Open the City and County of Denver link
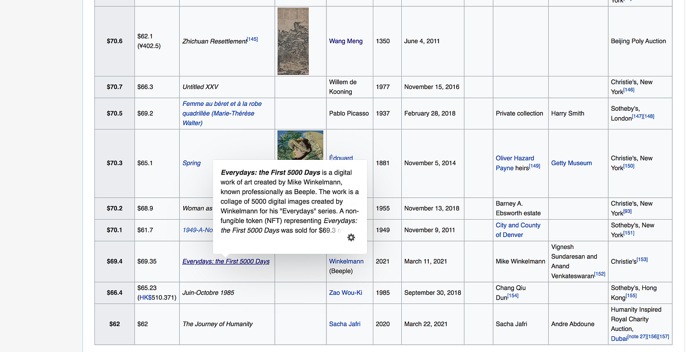Screen dimensions: 686x352 click(518, 230)
